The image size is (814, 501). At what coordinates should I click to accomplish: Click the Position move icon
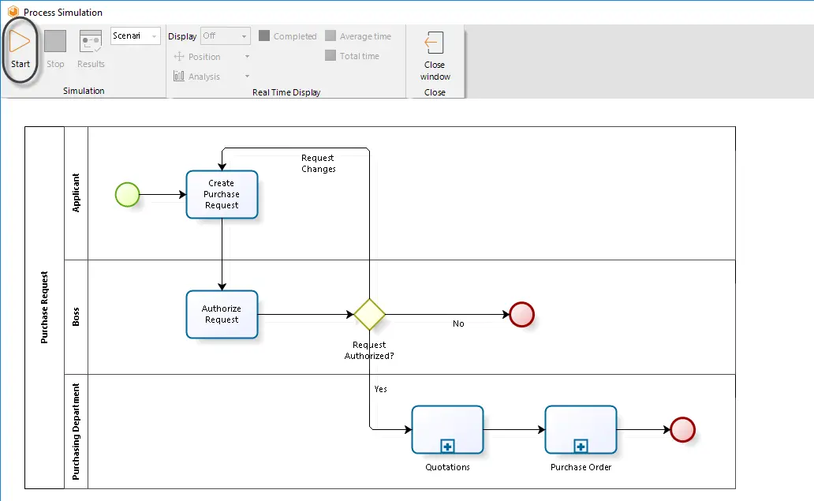(179, 57)
